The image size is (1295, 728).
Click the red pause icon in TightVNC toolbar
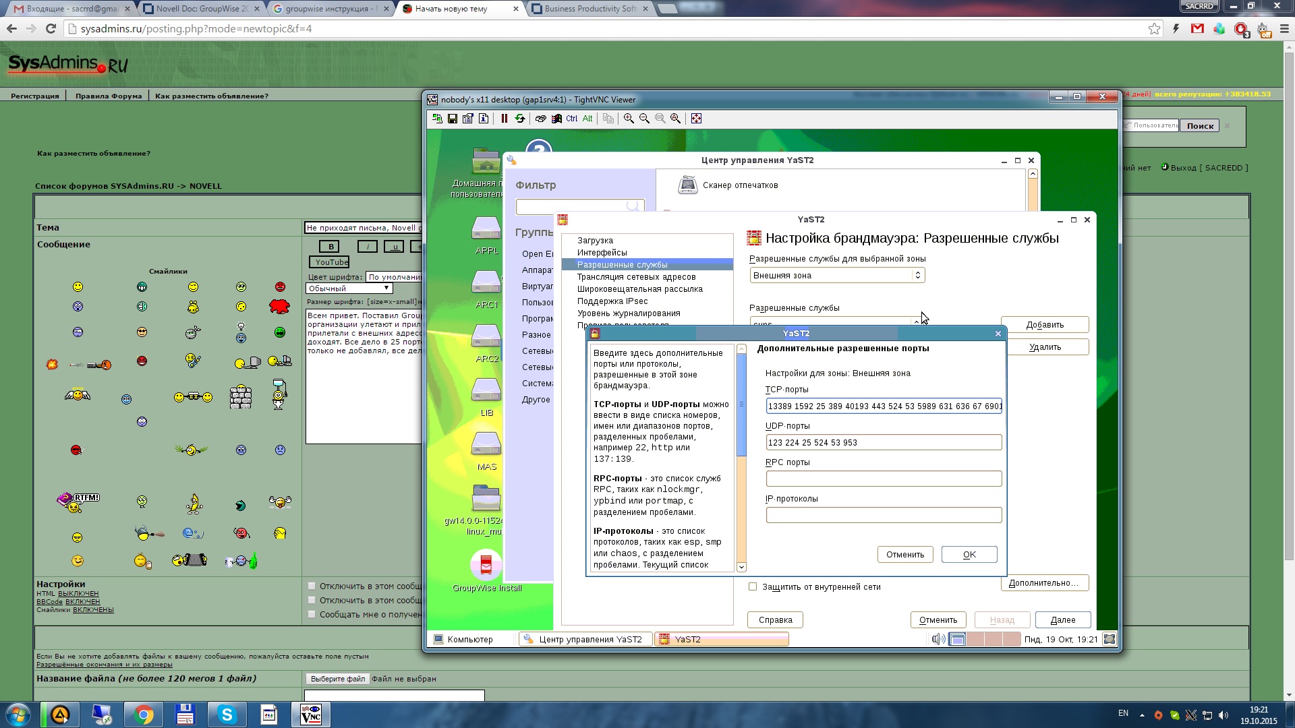(x=504, y=119)
